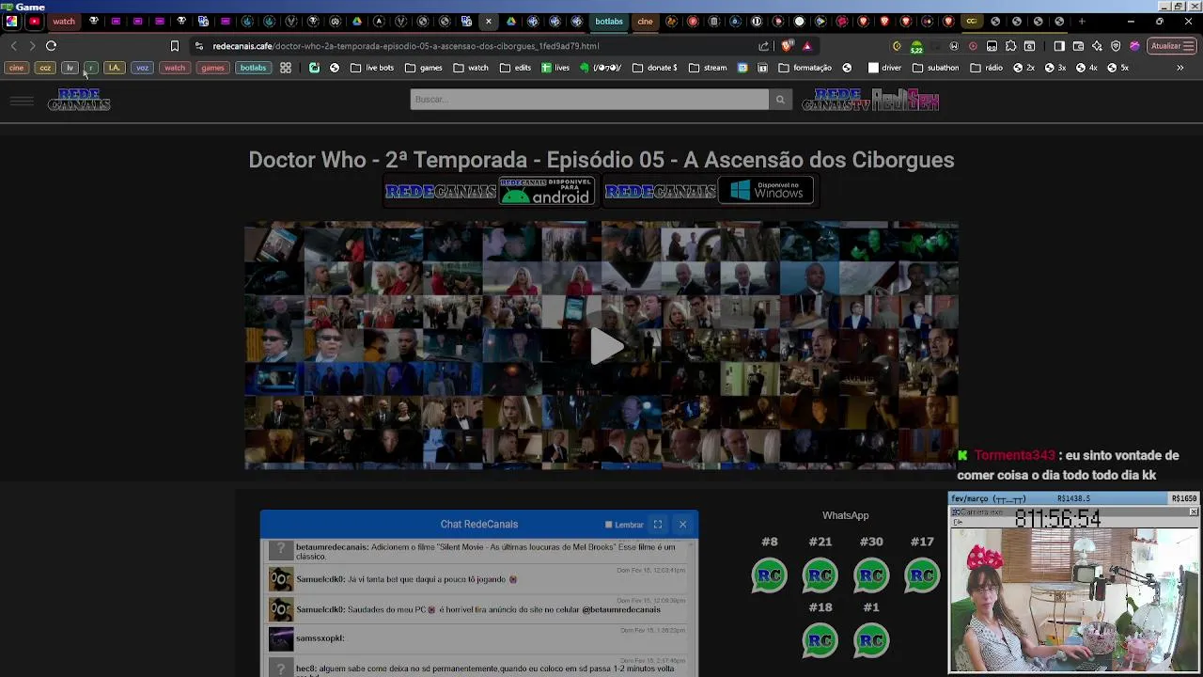Open 'ccz' bookmark chip
The height and width of the screenshot is (677, 1203).
coord(45,68)
